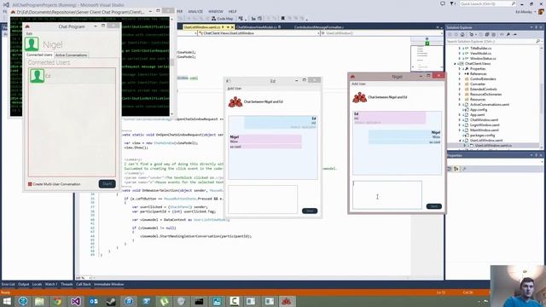Open the Error List tab
Image resolution: width=546 pixels, height=307 pixels.
click(9, 284)
